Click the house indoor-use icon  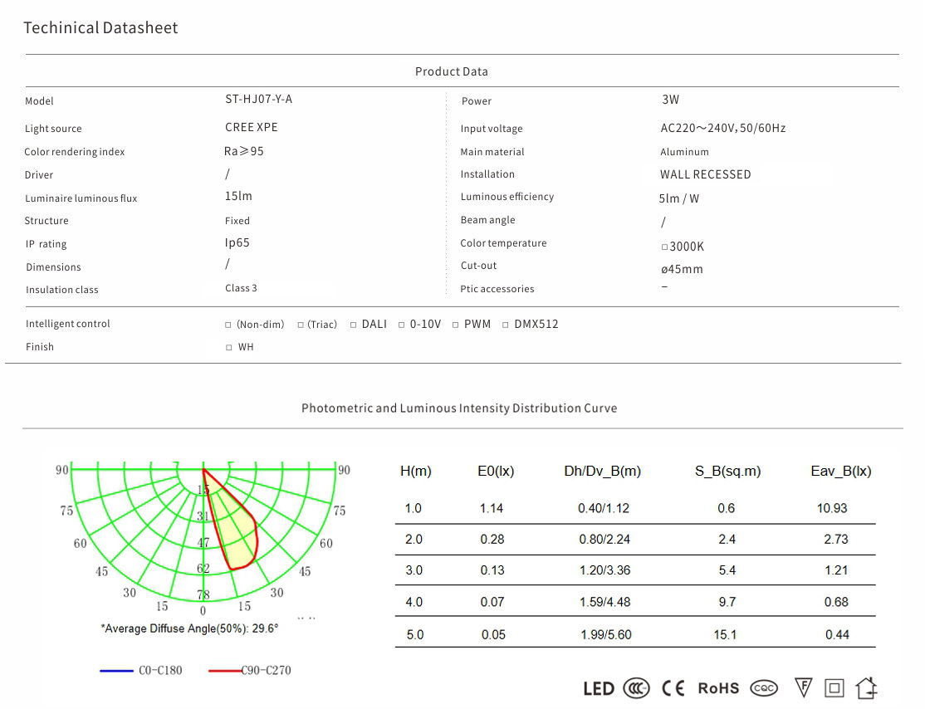pos(866,687)
